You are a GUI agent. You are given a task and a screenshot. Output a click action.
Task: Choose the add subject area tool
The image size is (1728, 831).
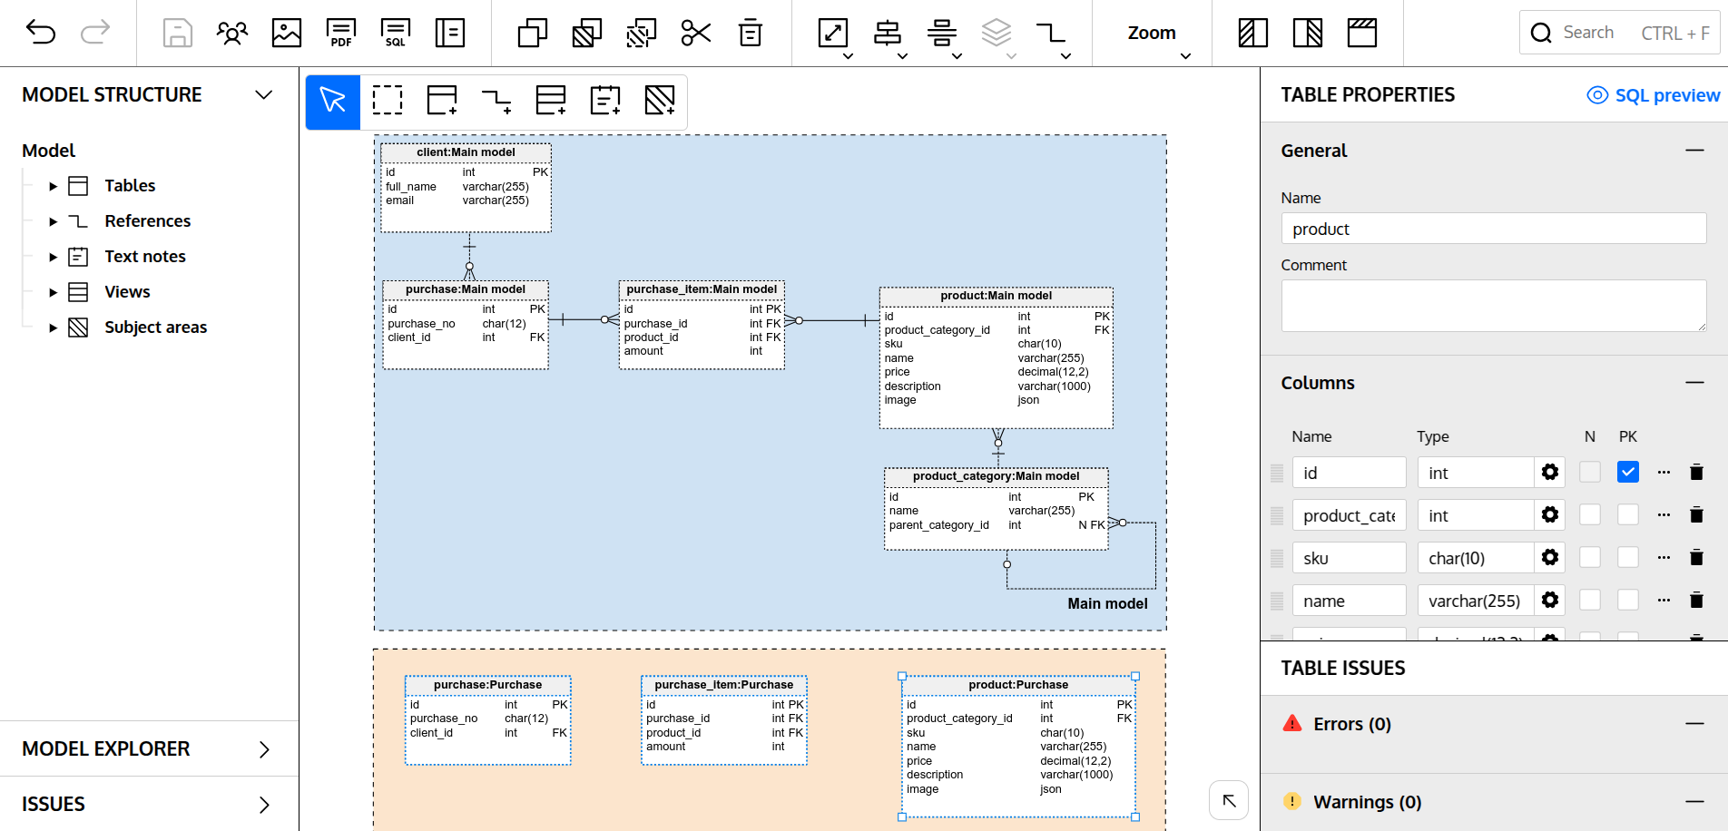pos(660,100)
